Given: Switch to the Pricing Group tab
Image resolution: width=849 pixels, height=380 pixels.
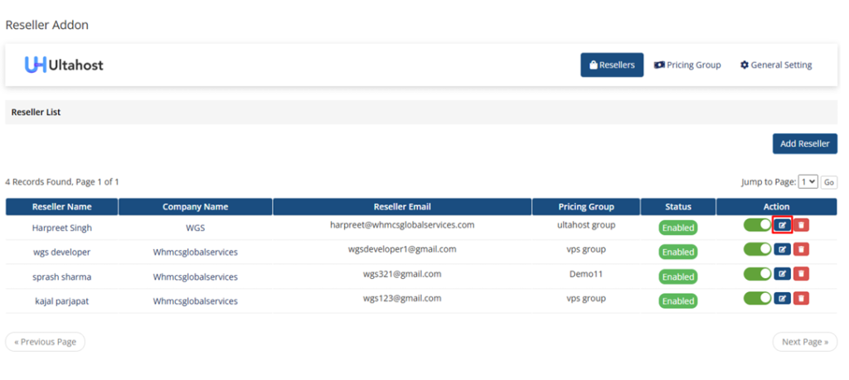Looking at the screenshot, I should pyautogui.click(x=687, y=65).
